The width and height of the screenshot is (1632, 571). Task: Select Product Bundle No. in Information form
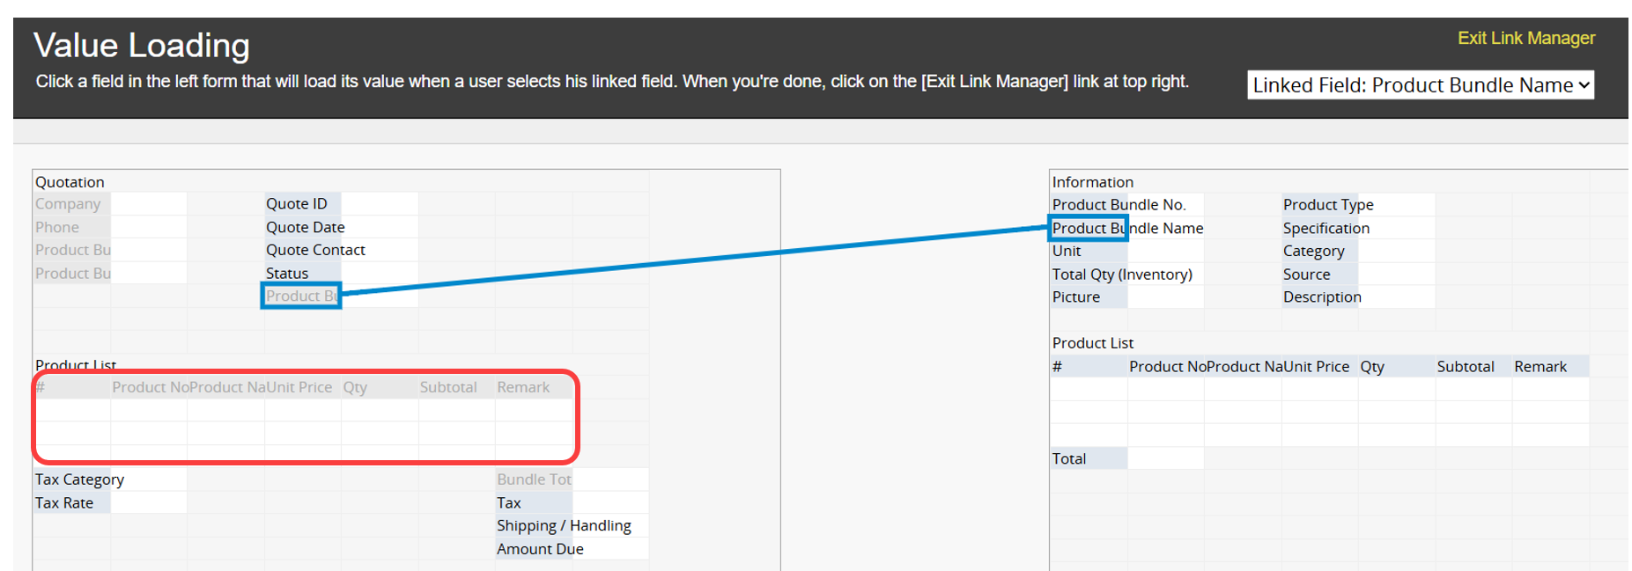(x=1119, y=205)
